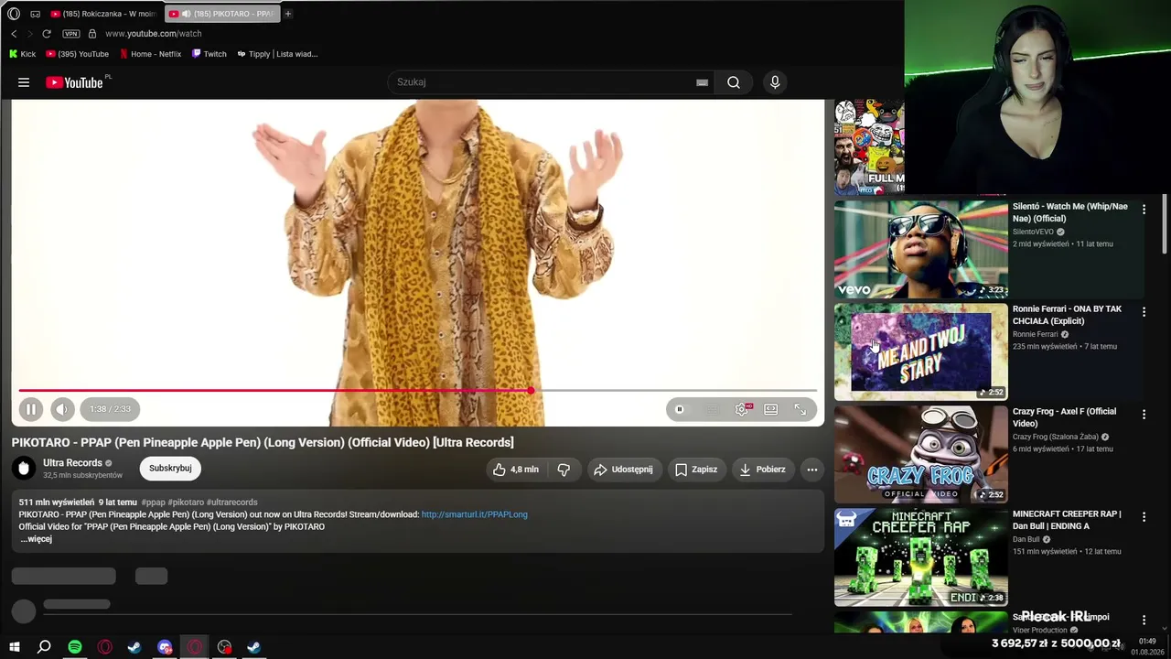Open options menu for Minecraft Creeper Rap
Screen dimensions: 1171x659
pos(1144,517)
